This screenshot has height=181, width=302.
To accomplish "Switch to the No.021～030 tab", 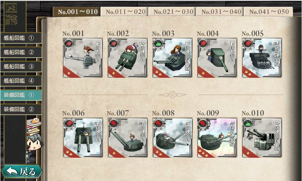I will [172, 12].
